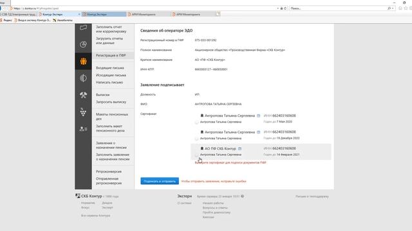Open Вопросы и ответы footer link
Image resolution: width=412 pixels, height=231 pixels.
pos(215,208)
